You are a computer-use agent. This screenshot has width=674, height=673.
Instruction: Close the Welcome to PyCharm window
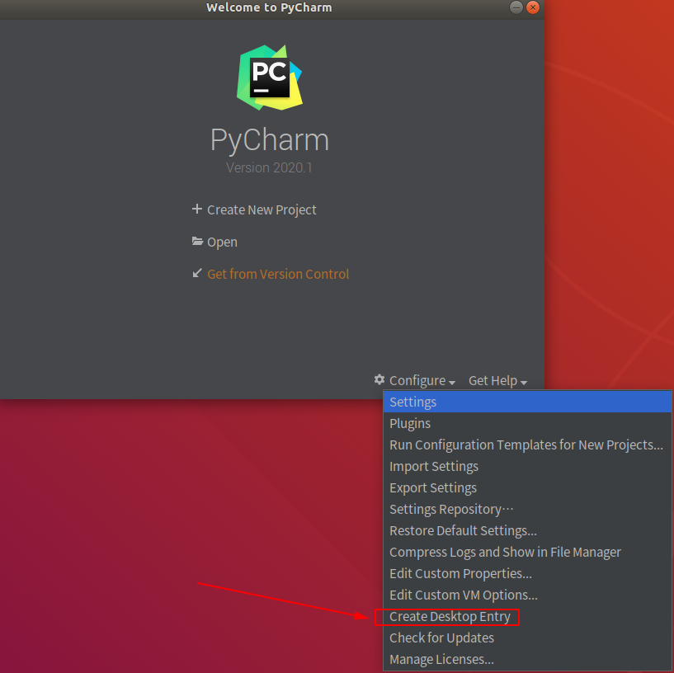coord(533,7)
